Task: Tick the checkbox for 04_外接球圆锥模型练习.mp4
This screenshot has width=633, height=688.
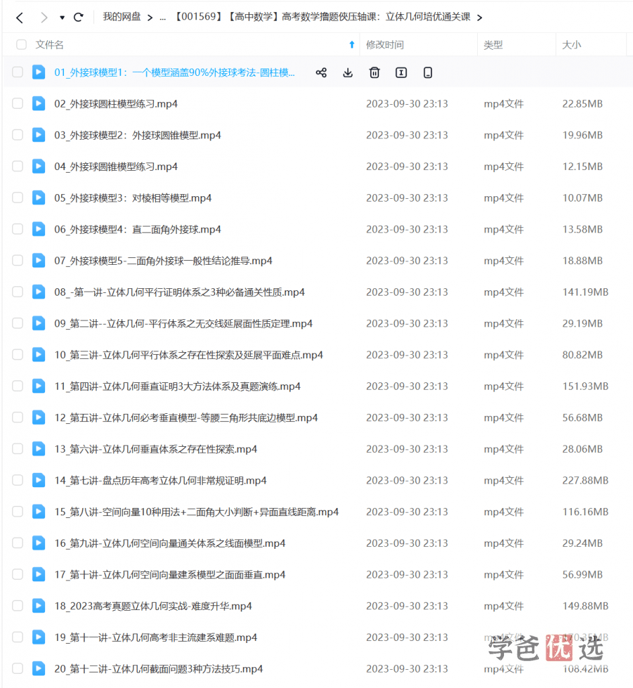Action: pyautogui.click(x=17, y=166)
